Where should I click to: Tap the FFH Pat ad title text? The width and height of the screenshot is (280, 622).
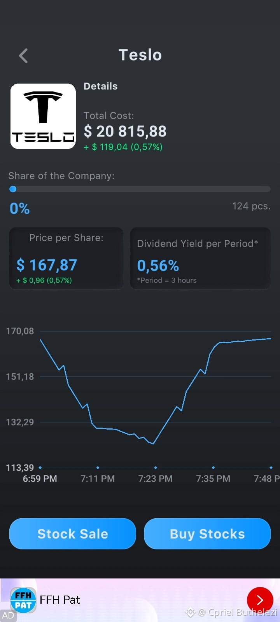pyautogui.click(x=59, y=600)
